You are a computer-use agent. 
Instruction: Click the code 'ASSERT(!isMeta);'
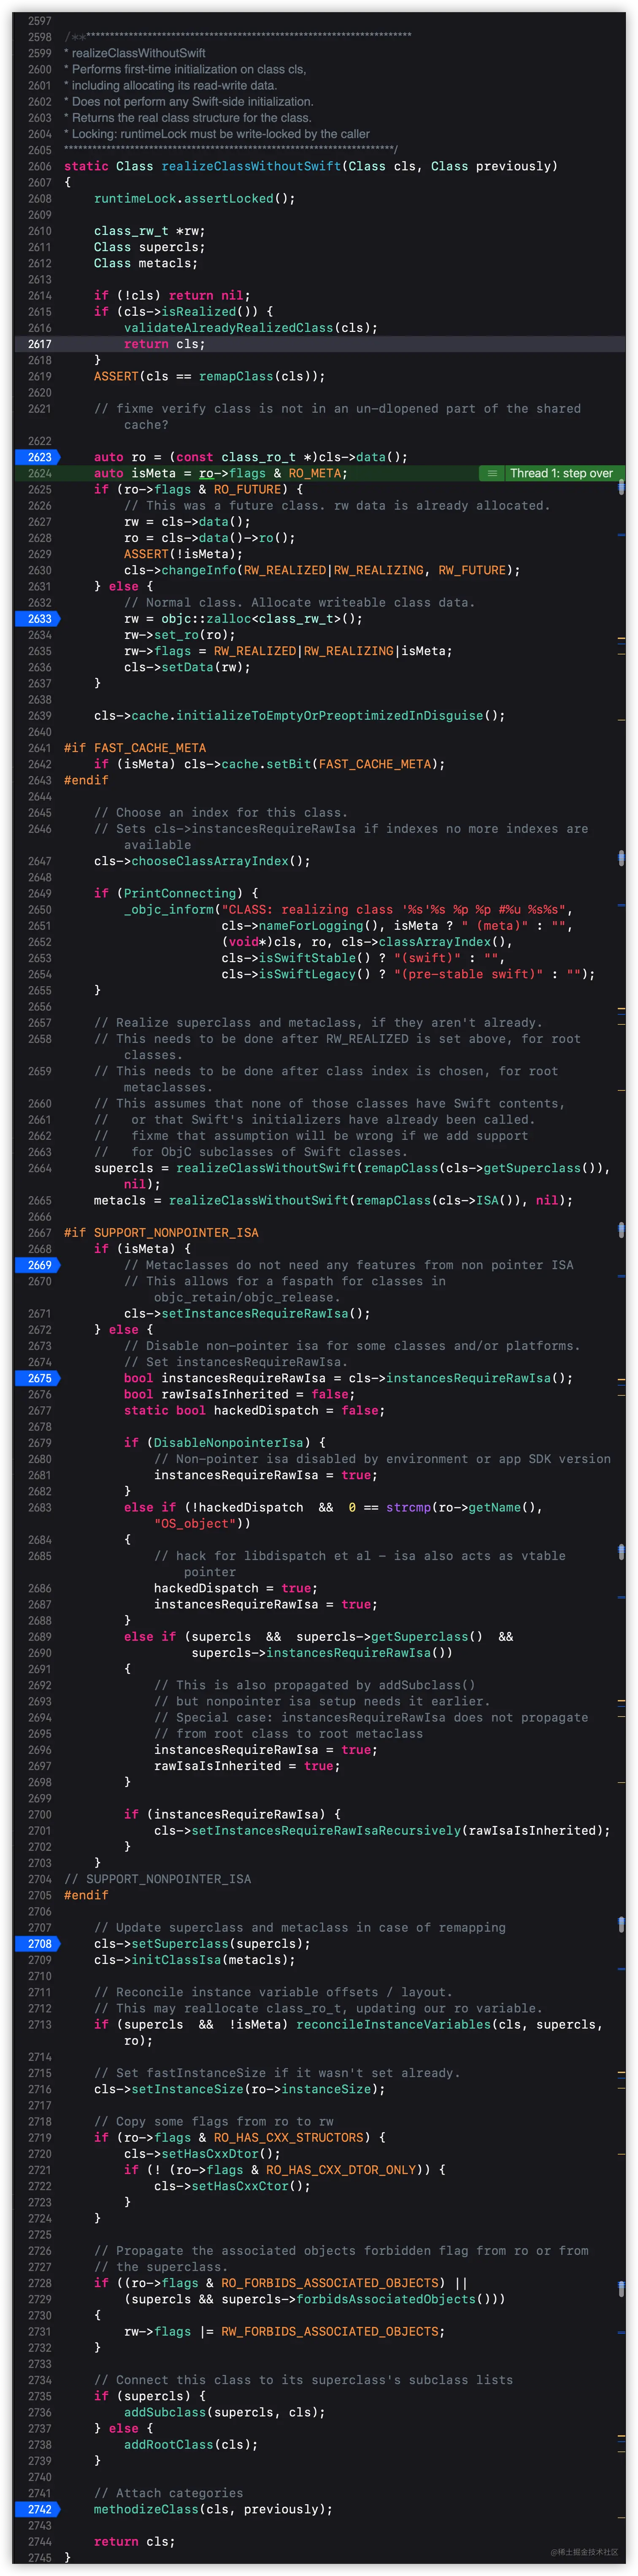184,554
